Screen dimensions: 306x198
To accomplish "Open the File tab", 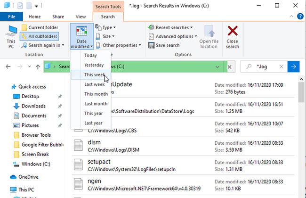I will [11, 16].
